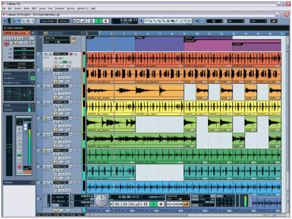
Task: Expand the Equalizers section in the inspector
Action: (16, 78)
